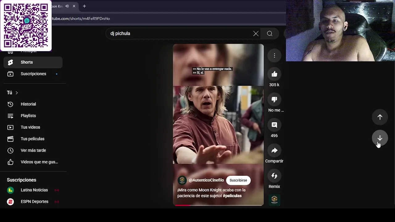Seek on the red video progress bar
This screenshot has width=395, height=222.
tap(218, 205)
